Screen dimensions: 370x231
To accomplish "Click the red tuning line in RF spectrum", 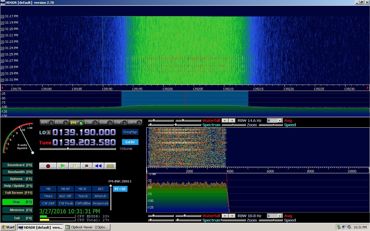I will click(185, 98).
